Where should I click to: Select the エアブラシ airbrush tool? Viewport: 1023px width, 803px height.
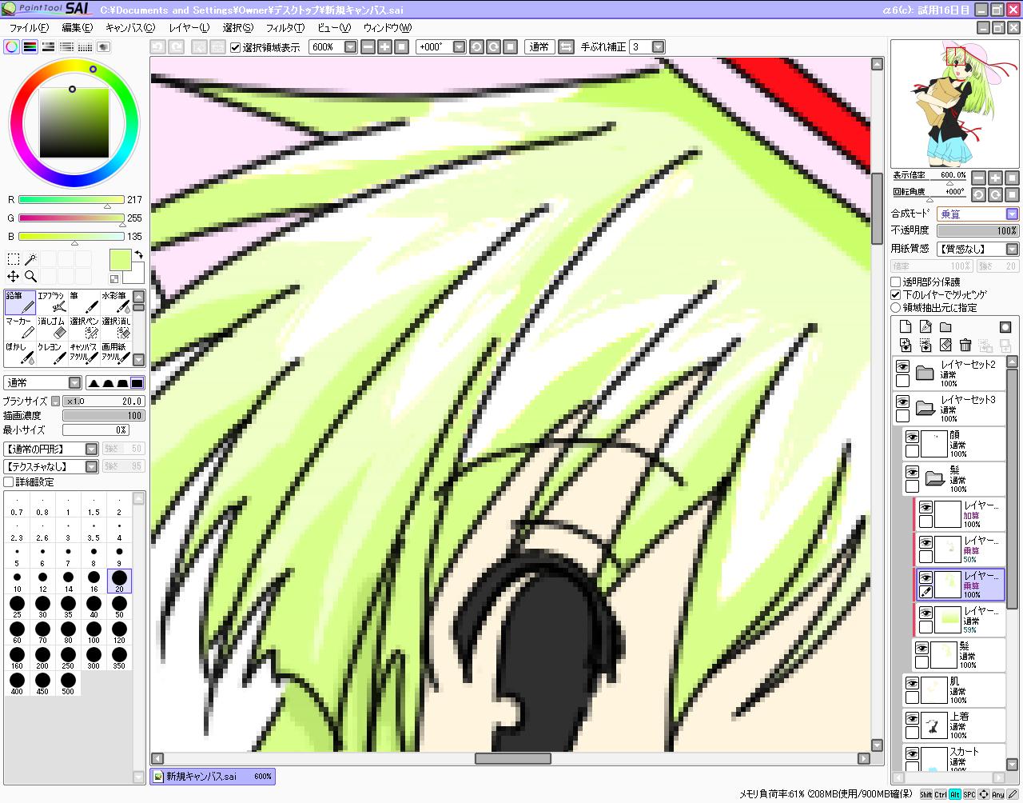tap(52, 302)
